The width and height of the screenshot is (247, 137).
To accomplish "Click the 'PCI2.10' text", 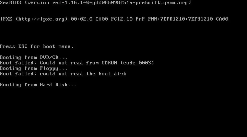I will [x=122, y=19].
